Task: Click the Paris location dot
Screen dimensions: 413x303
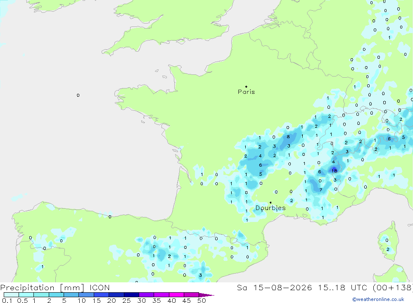Action: pyautogui.click(x=246, y=86)
